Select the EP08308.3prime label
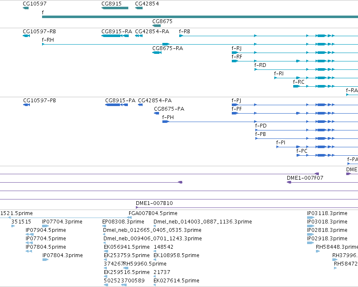Screen dimensions: 358x287 pos(123,222)
